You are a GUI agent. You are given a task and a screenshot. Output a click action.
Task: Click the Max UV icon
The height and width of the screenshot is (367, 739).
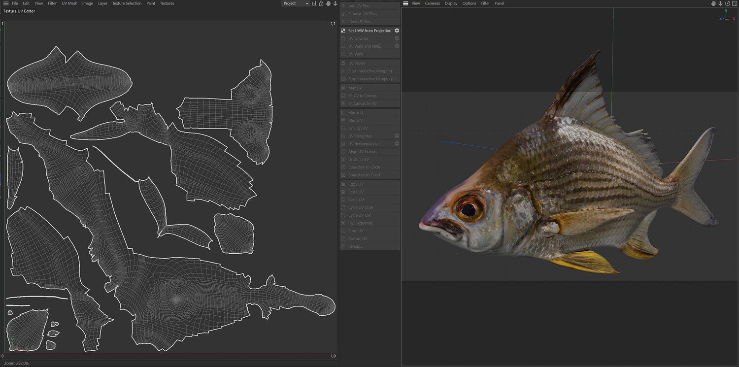click(x=343, y=88)
